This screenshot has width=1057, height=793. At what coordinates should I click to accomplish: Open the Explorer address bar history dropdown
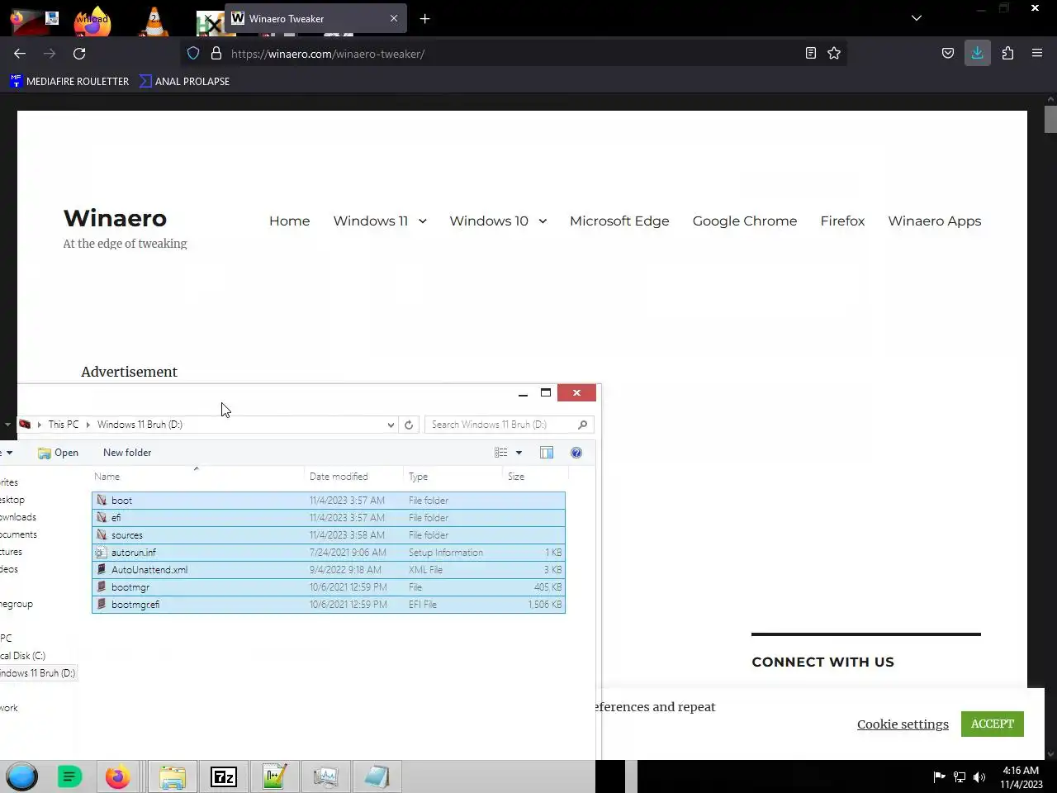coord(391,425)
